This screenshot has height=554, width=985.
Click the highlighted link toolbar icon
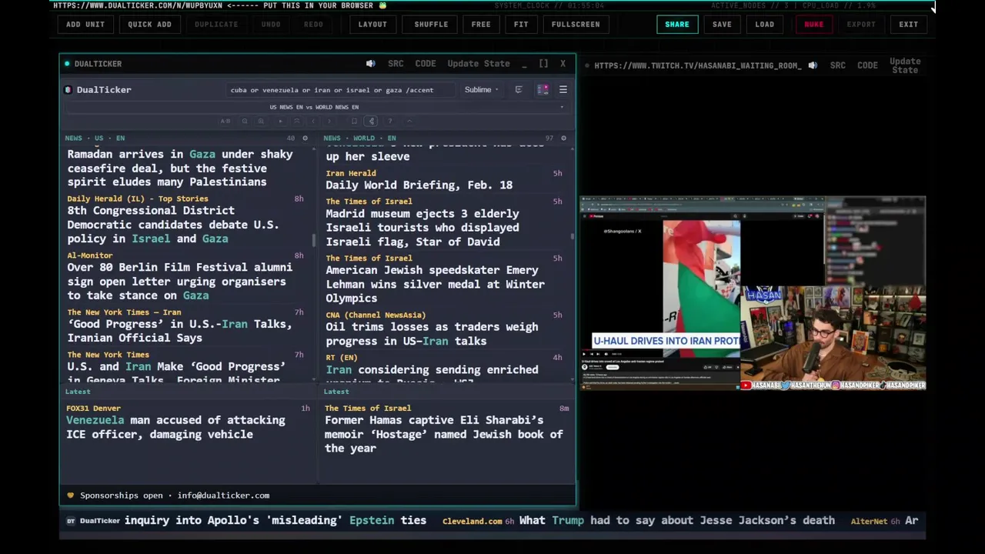[372, 121]
